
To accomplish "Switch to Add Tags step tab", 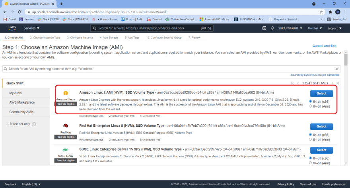I will click(132, 37).
